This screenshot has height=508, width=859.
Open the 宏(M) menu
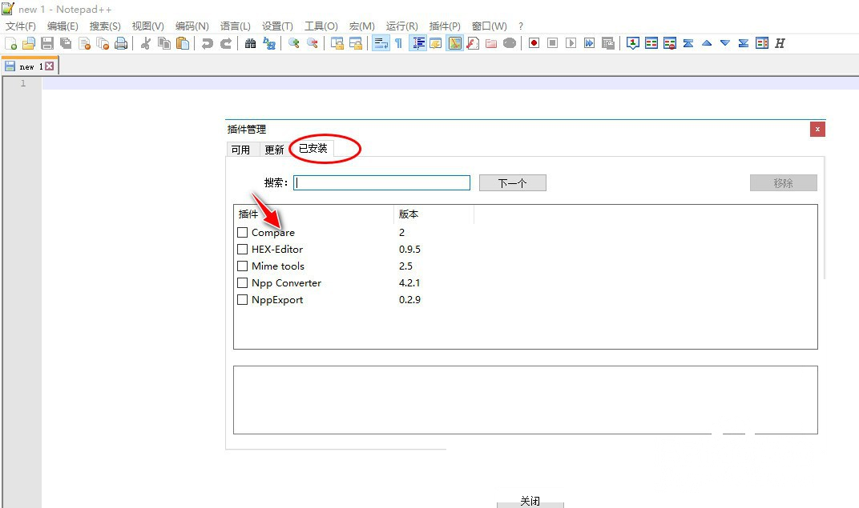click(361, 26)
